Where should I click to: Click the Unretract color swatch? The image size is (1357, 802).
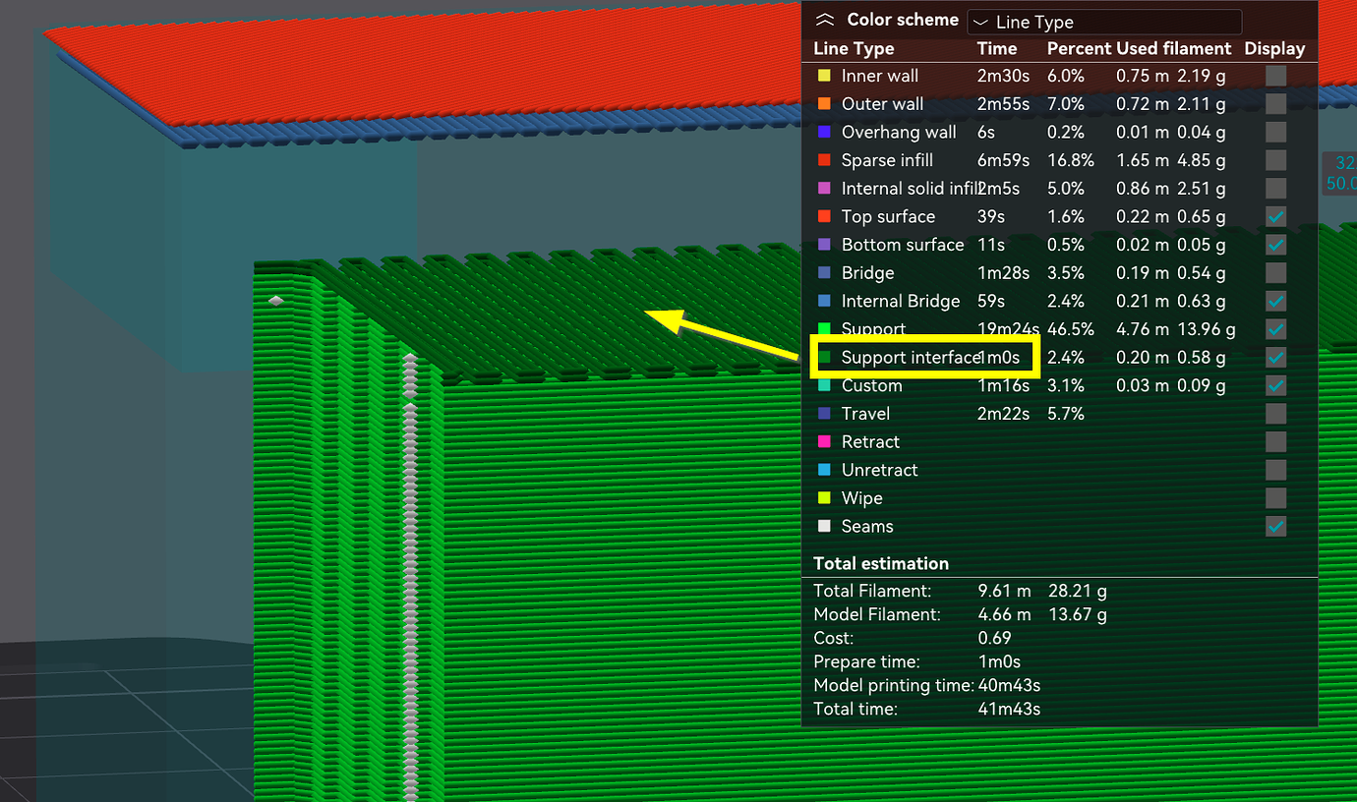coord(824,470)
